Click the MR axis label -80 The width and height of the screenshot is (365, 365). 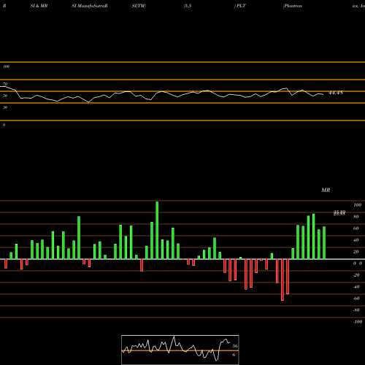356,310
